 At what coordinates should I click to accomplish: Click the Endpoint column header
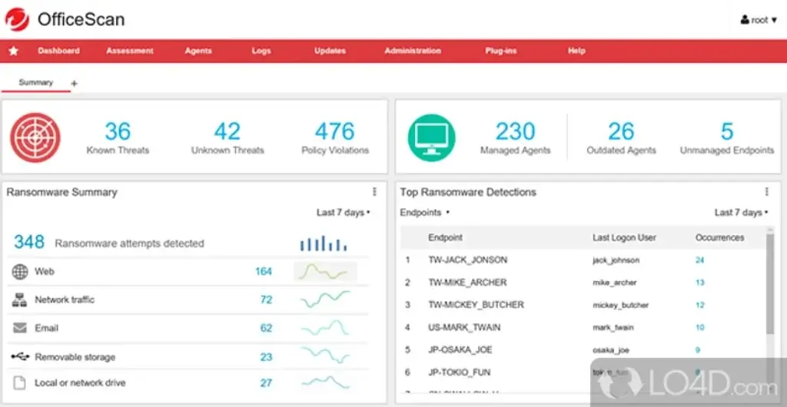tap(445, 237)
